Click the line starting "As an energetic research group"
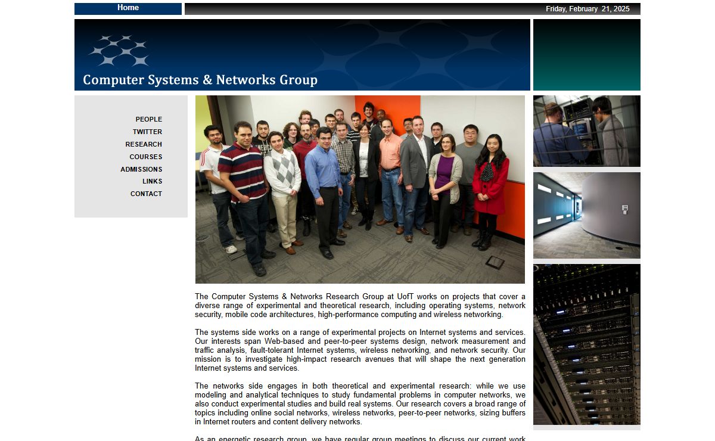Image resolution: width=715 pixels, height=441 pixels. tap(360, 438)
